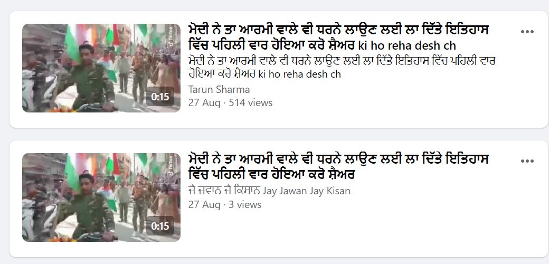Image resolution: width=549 pixels, height=264 pixels.
Task: Play the video thumbnail posted by Tarun Sharma
Action: coord(101,68)
